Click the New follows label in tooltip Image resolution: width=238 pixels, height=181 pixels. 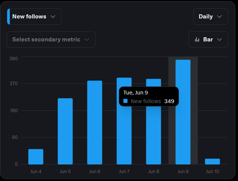[x=146, y=101]
